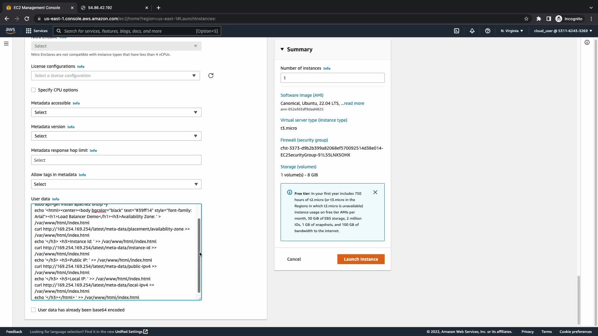
Task: Dismiss the Free tier info box
Action: point(375,192)
